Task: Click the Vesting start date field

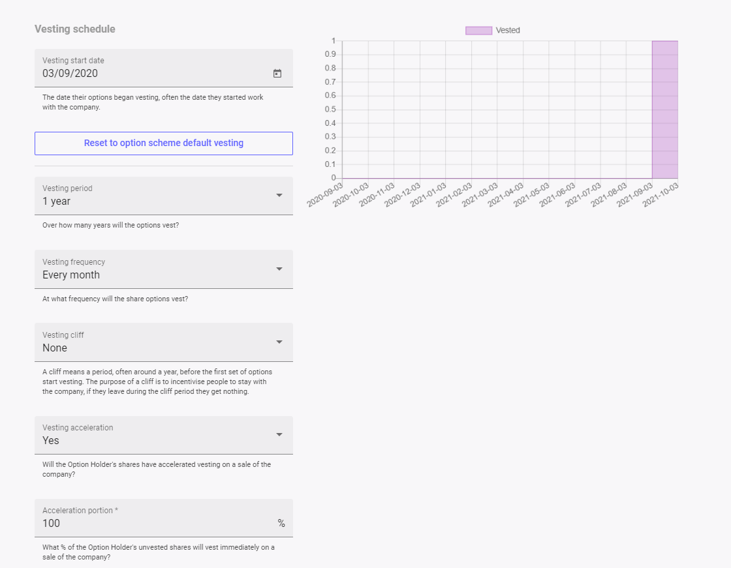Action: pos(150,74)
